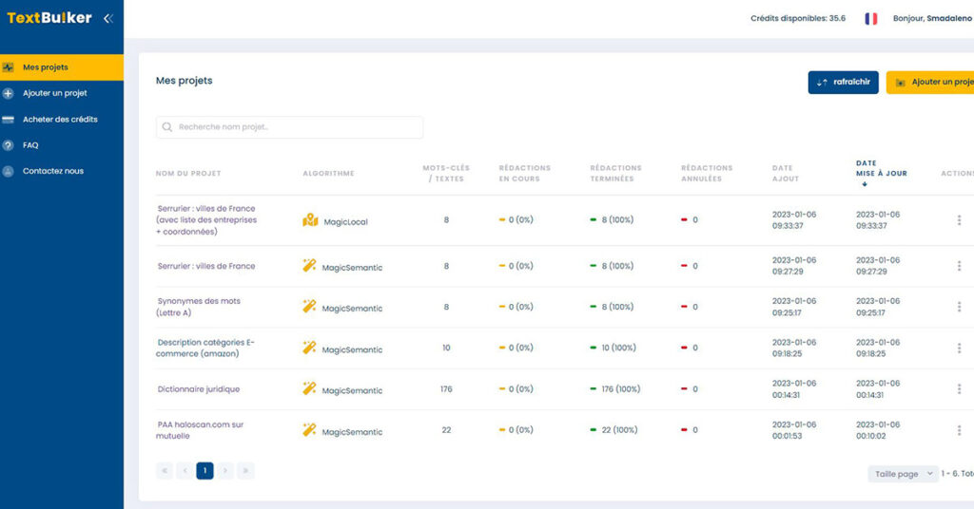Select Contactez nous in the sidebar
The height and width of the screenshot is (509, 974).
click(52, 171)
